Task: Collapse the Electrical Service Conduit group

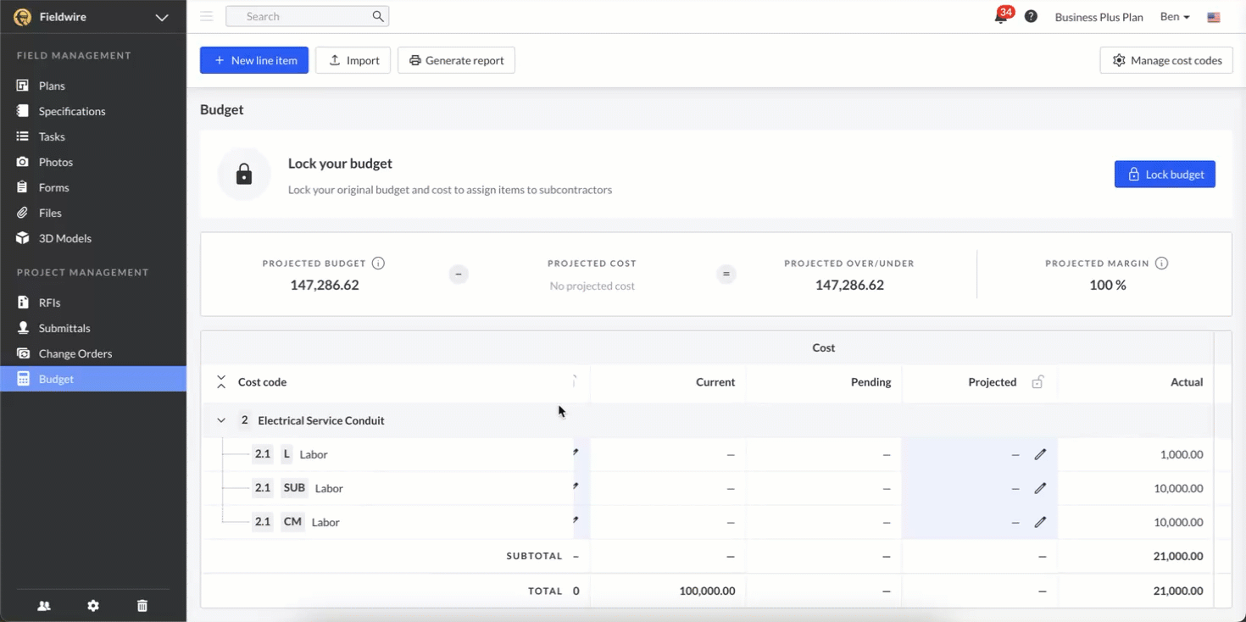Action: point(221,420)
